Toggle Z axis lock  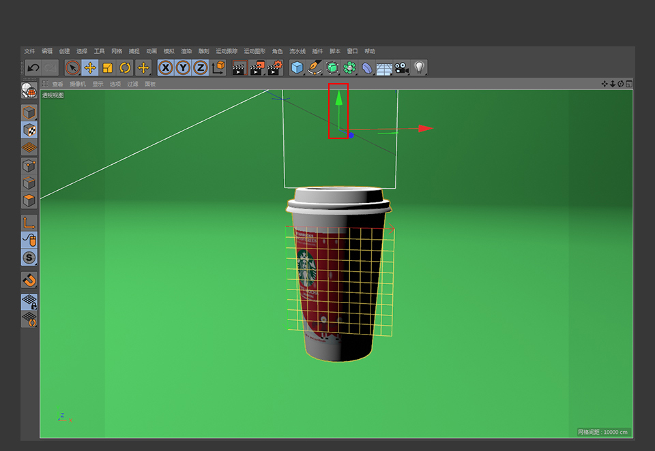click(x=201, y=67)
